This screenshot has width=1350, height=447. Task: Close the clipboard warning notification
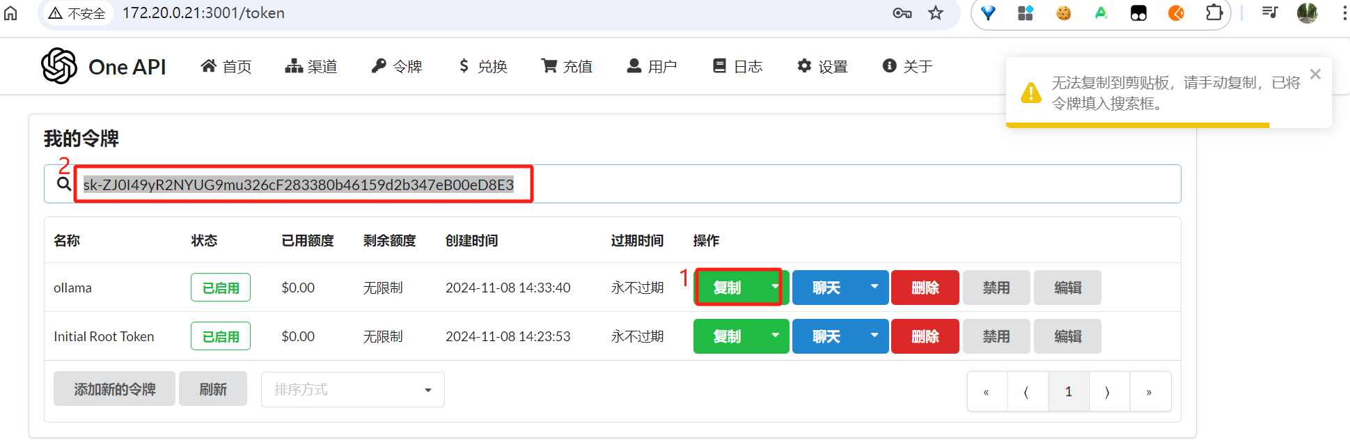tap(1315, 74)
